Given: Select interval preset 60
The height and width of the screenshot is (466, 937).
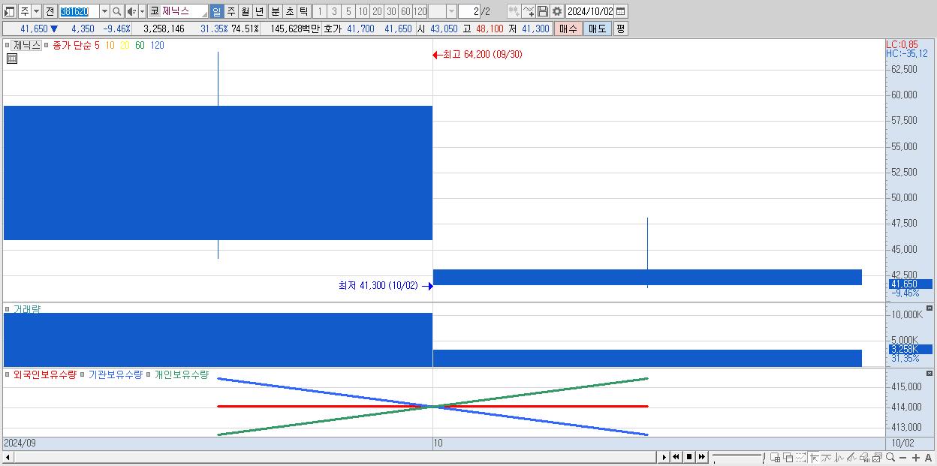Looking at the screenshot, I should coord(405,11).
